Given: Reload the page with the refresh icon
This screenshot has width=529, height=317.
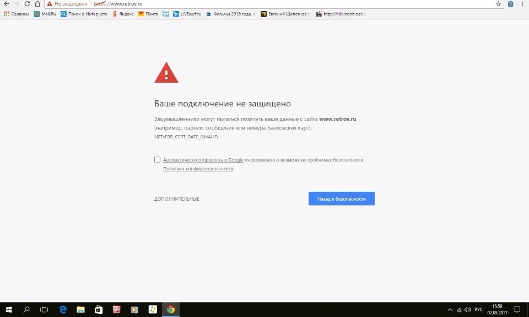Looking at the screenshot, I should tap(27, 4).
